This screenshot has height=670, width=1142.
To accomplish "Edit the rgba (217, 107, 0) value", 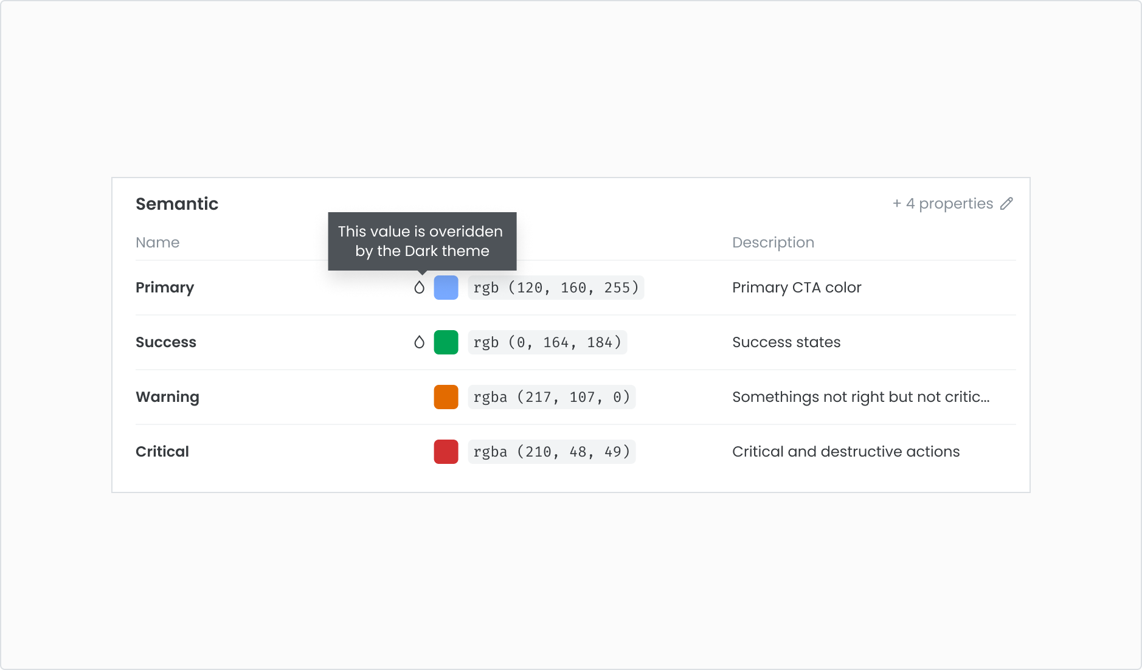I will click(552, 397).
